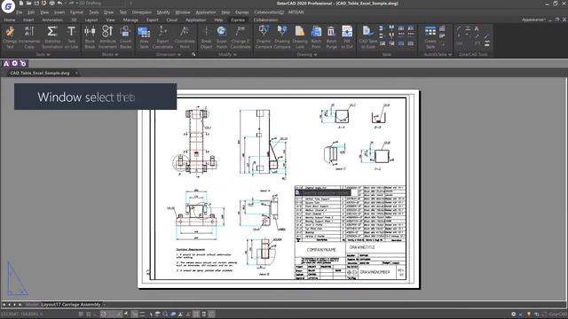
Task: Switch to the Collaboration ribbon tab
Action: pos(266,19)
